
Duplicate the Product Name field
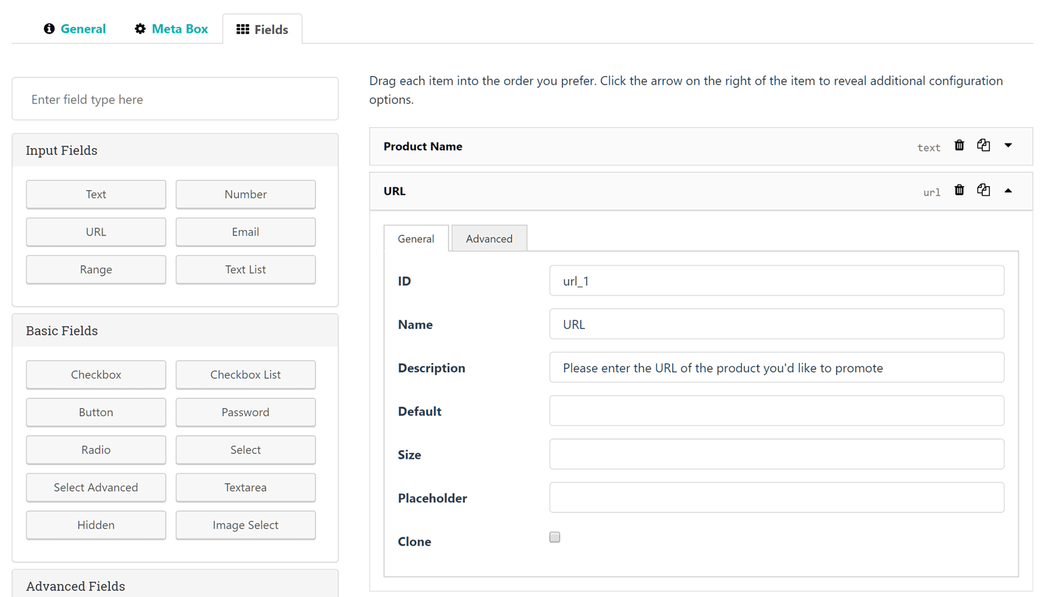[983, 145]
